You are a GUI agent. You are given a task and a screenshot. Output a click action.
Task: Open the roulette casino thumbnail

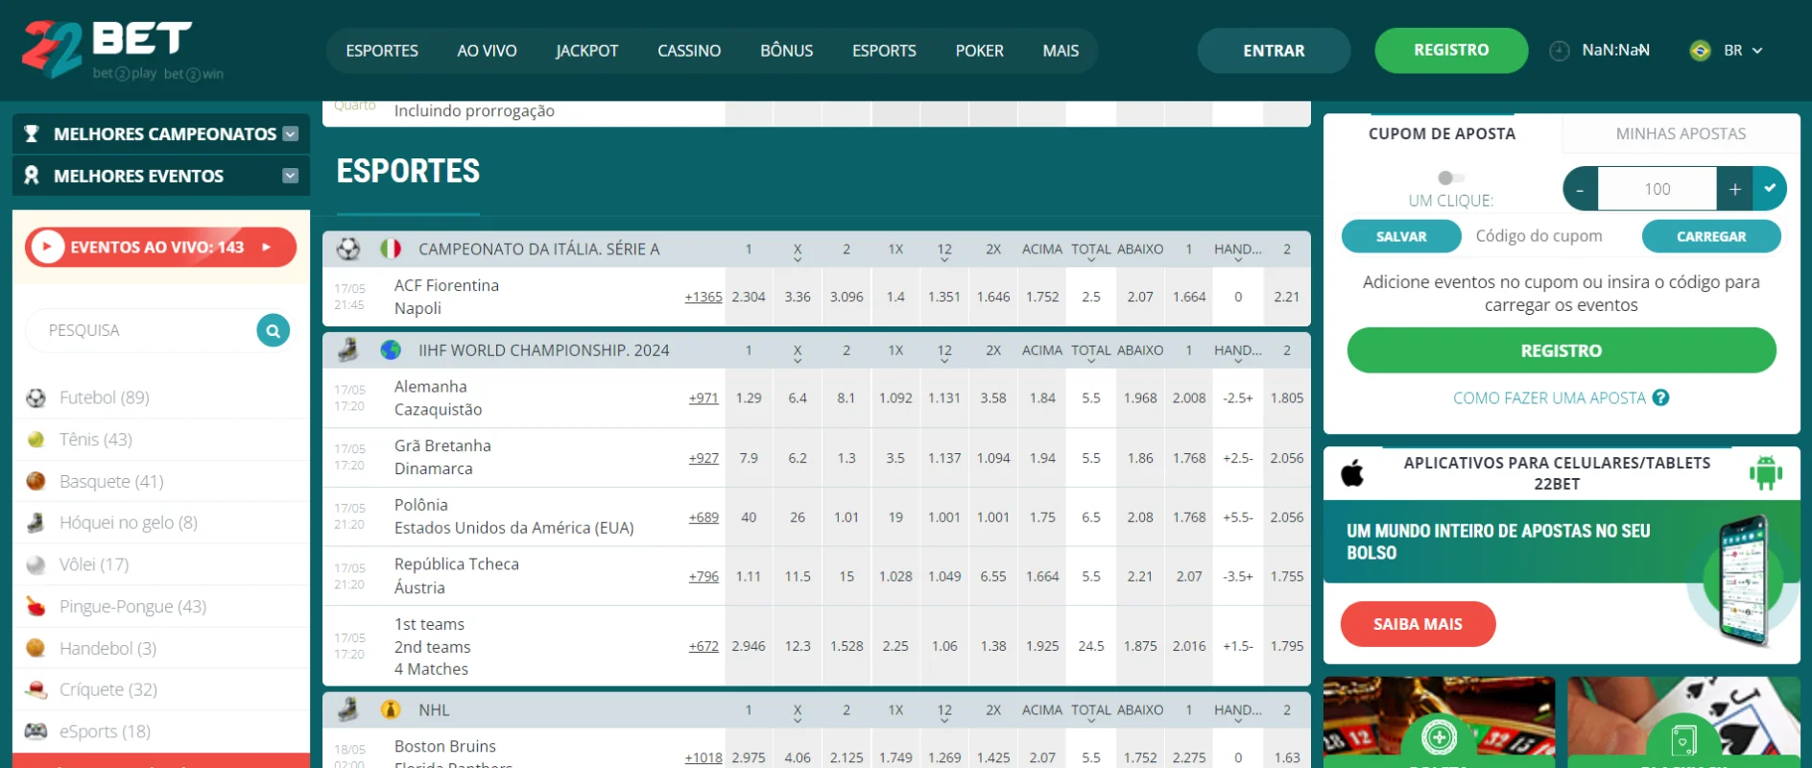pos(1439,722)
